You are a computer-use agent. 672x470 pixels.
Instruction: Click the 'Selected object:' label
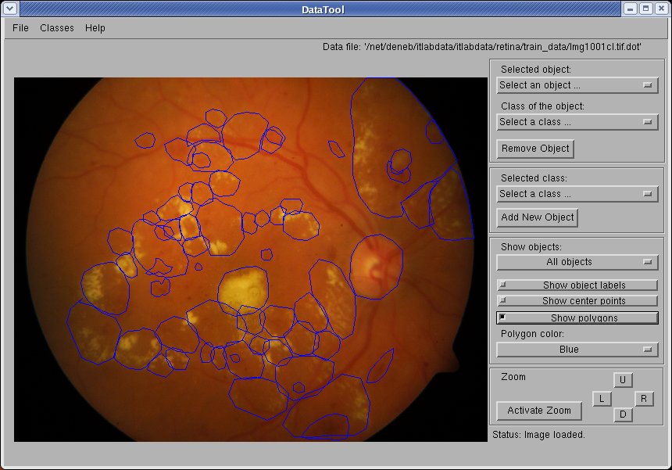536,70
